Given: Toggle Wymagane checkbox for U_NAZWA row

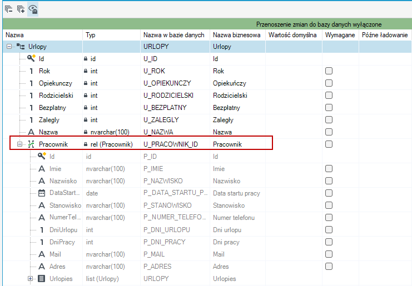Looking at the screenshot, I should pyautogui.click(x=329, y=132).
